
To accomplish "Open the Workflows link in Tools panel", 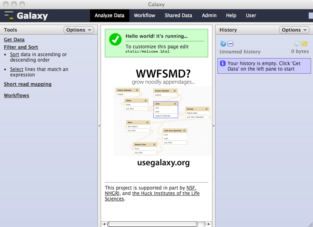I will click(x=16, y=95).
